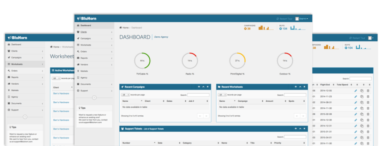Viewport: 383px width, 146px height.
Task: Collapse the front window sidebar with circle button
Action: coord(94,98)
